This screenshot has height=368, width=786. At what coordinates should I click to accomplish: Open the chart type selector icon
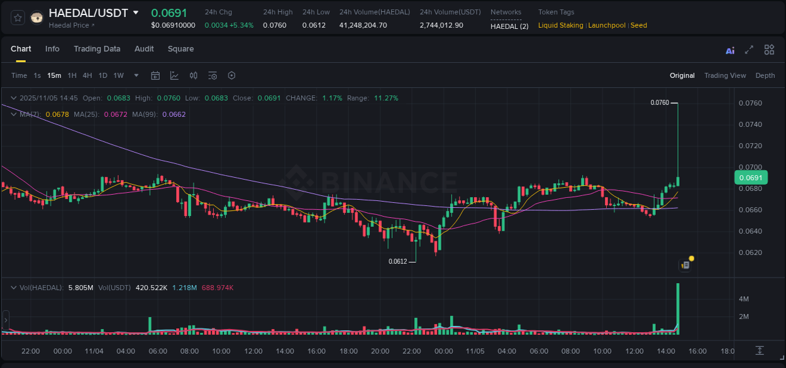174,75
